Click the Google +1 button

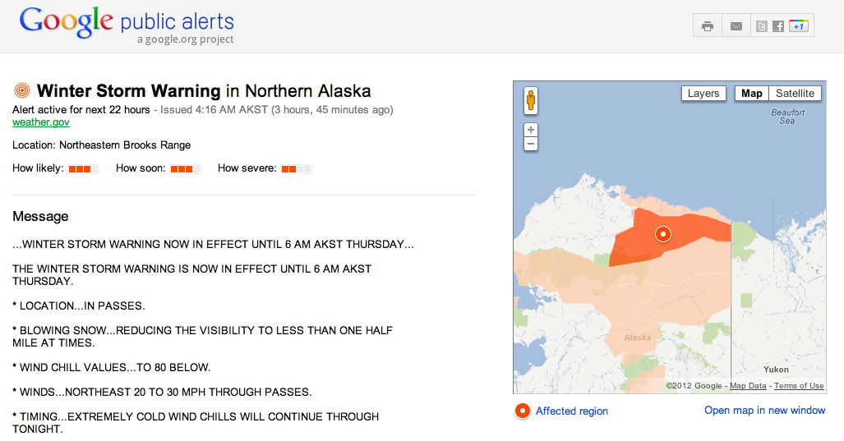pos(799,26)
